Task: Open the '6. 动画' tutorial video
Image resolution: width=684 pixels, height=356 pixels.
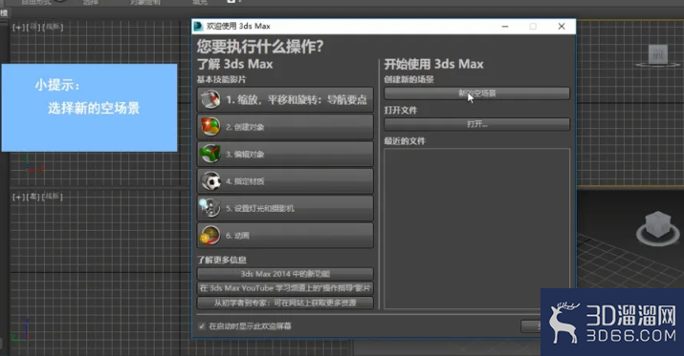Action: pos(285,236)
